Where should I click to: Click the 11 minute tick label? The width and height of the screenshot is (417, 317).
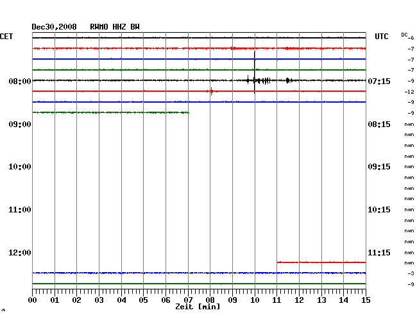277,300
